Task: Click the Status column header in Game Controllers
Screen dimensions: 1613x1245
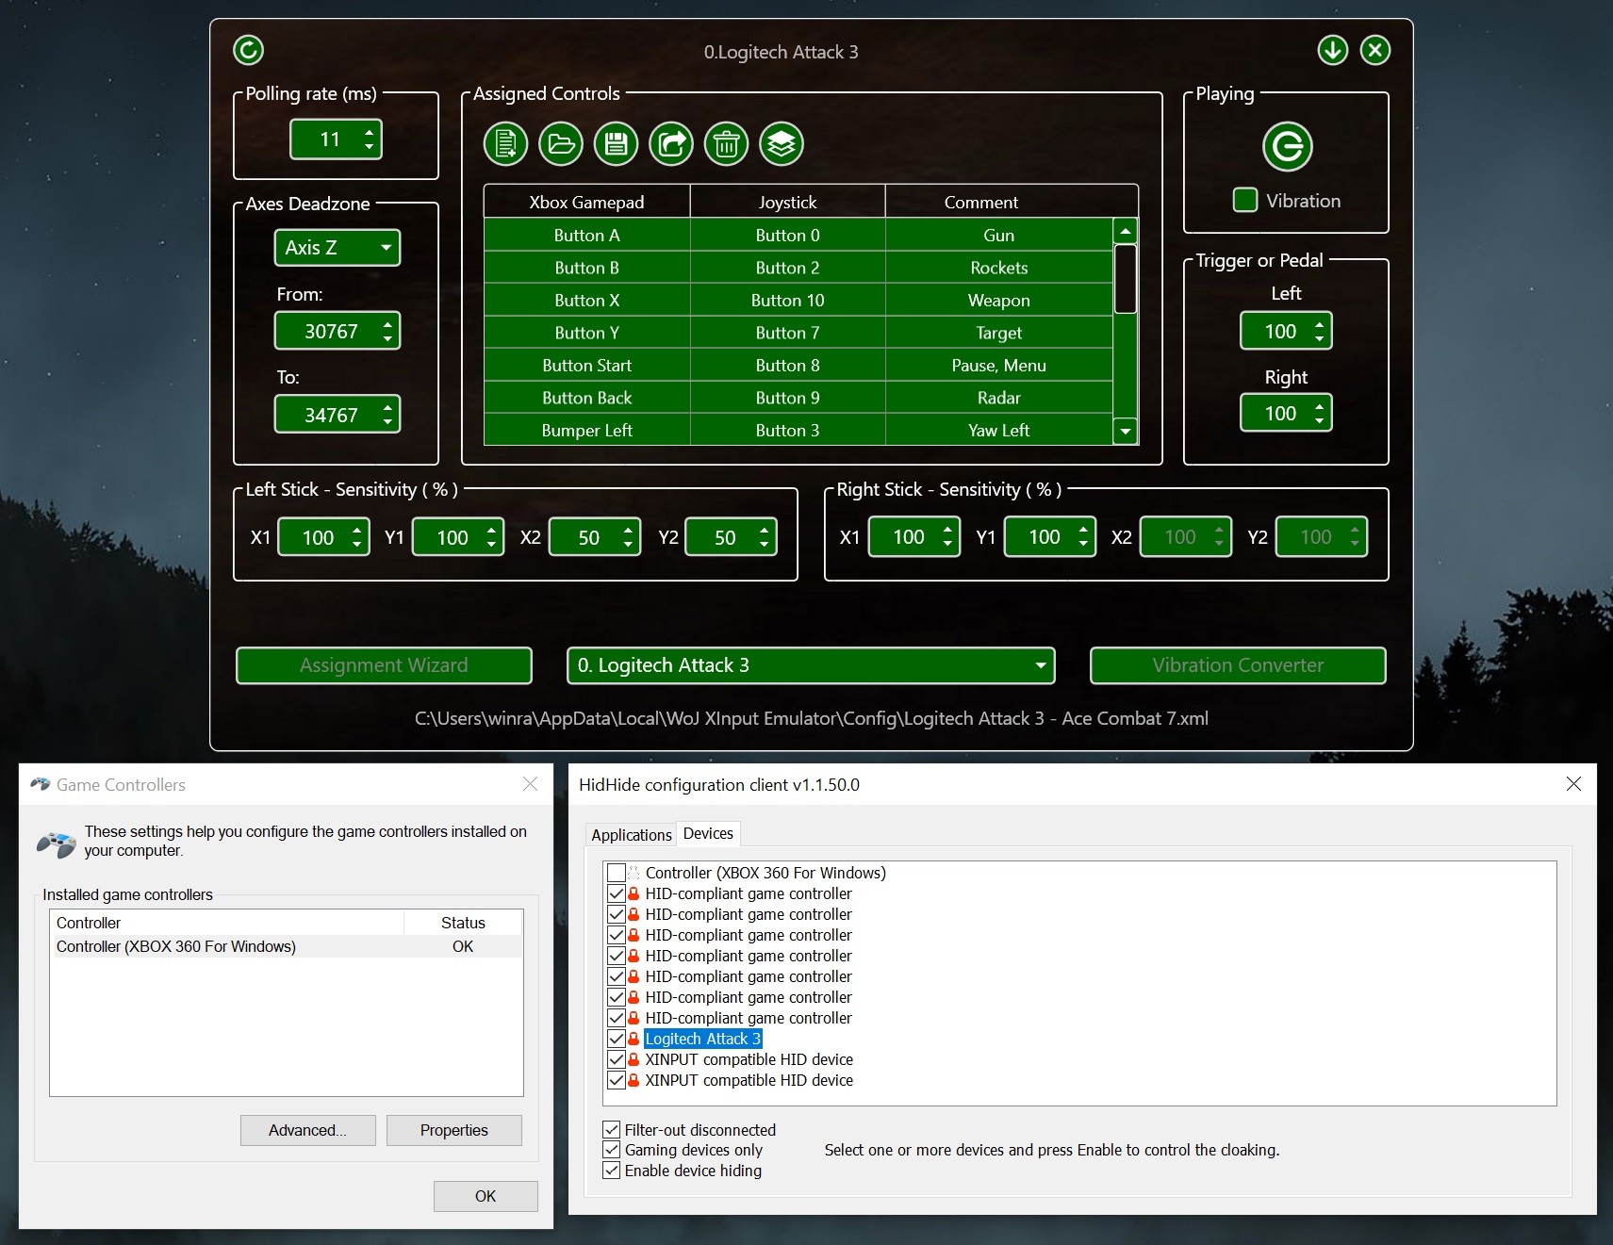Action: (463, 923)
